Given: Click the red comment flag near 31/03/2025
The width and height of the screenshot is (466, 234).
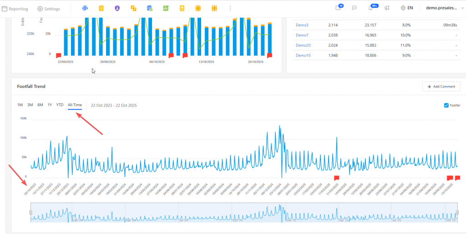Looking at the screenshot, I should click(336, 178).
